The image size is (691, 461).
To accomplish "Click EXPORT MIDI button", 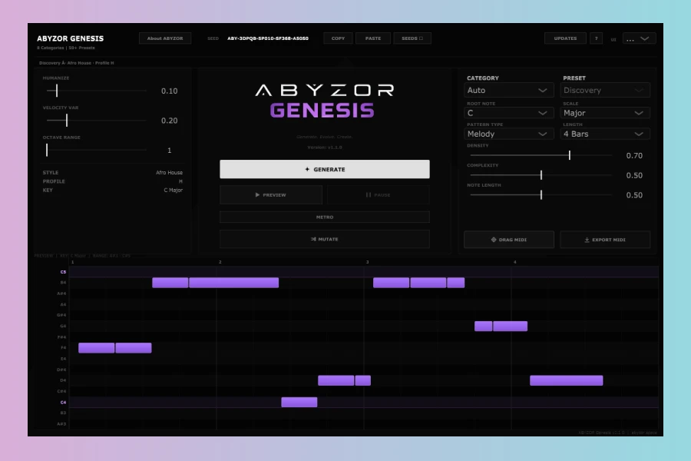I will 605,240.
